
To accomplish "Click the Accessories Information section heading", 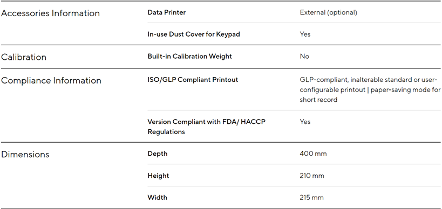I will click(x=50, y=13).
